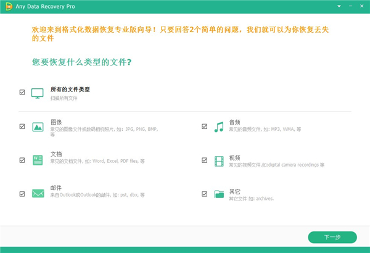
Task: Click the monitor icon for all file types
Action: pos(37,93)
